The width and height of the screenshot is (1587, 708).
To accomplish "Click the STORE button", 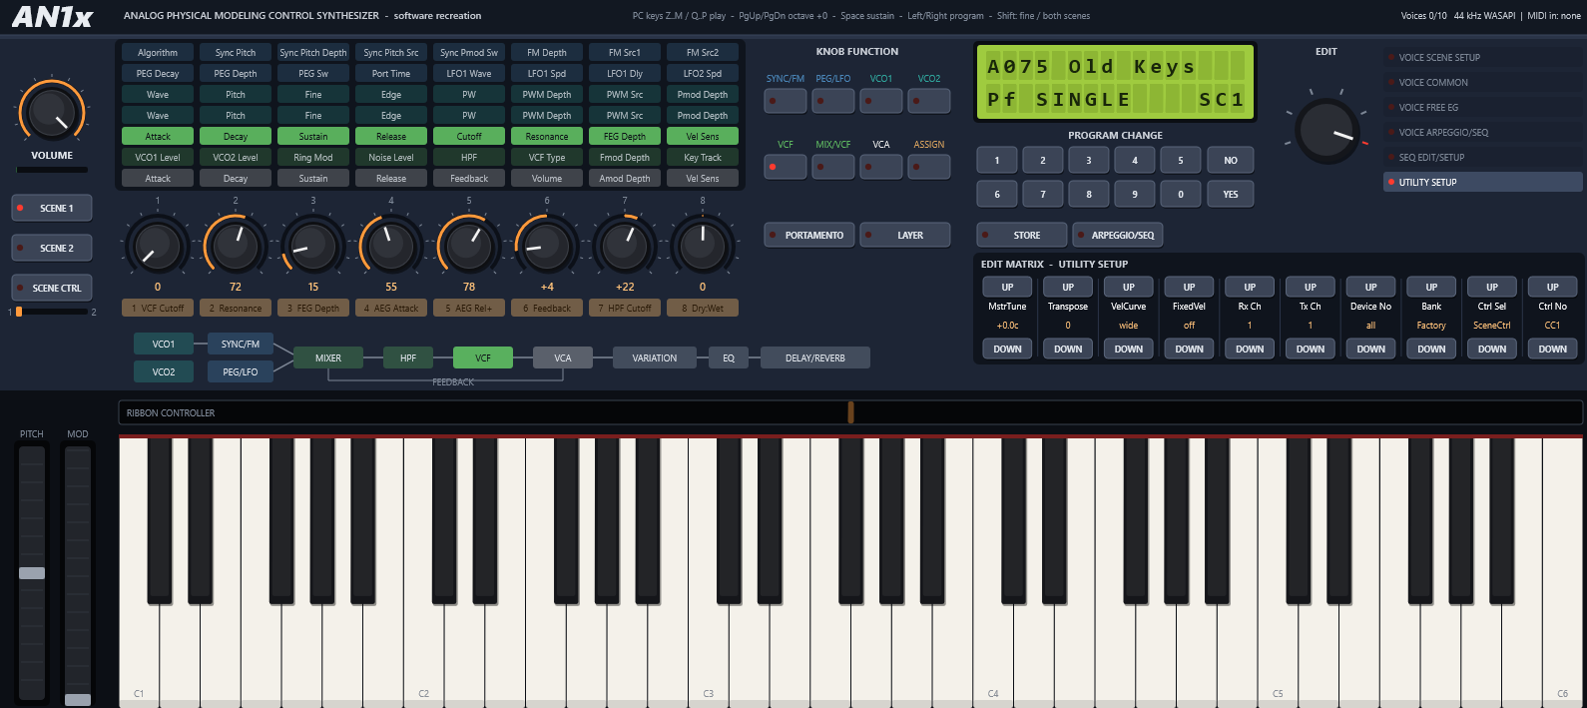I will click(x=1022, y=235).
